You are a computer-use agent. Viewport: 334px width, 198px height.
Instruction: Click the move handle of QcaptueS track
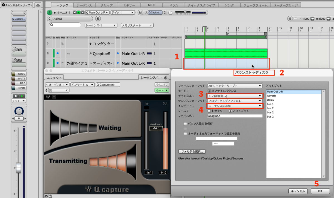point(48,53)
